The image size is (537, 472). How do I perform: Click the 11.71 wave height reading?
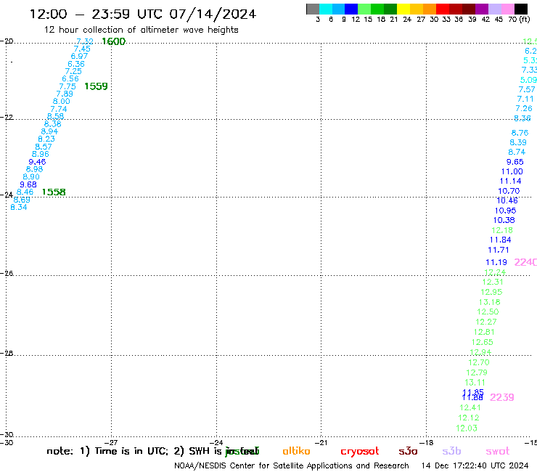pyautogui.click(x=499, y=251)
